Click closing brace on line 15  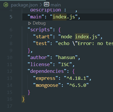[29, 92]
